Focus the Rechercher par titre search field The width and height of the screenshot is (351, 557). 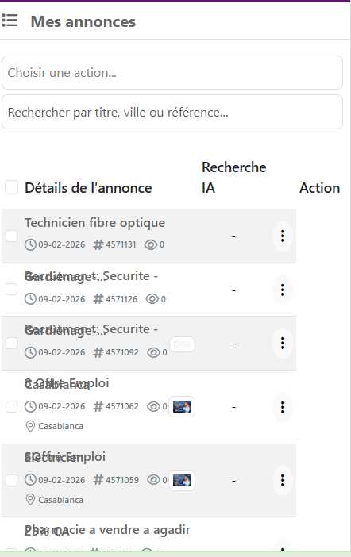coord(172,112)
